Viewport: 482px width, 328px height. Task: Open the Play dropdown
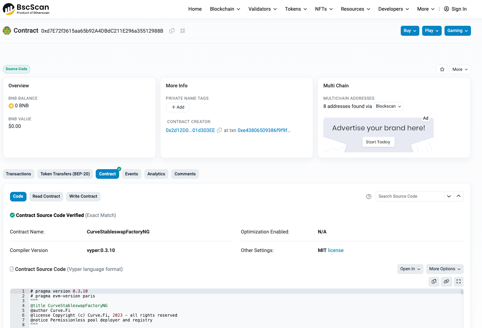[x=432, y=31]
